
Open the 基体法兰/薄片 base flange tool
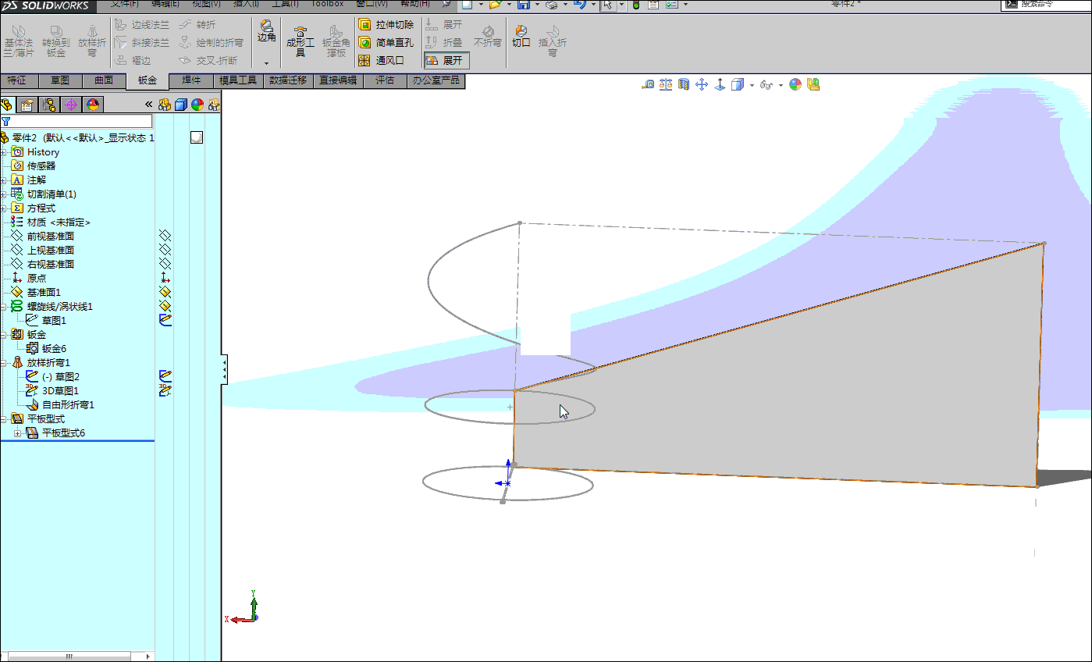(x=18, y=41)
